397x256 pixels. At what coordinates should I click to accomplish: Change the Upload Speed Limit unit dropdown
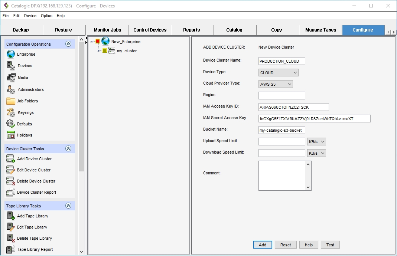[x=316, y=142]
